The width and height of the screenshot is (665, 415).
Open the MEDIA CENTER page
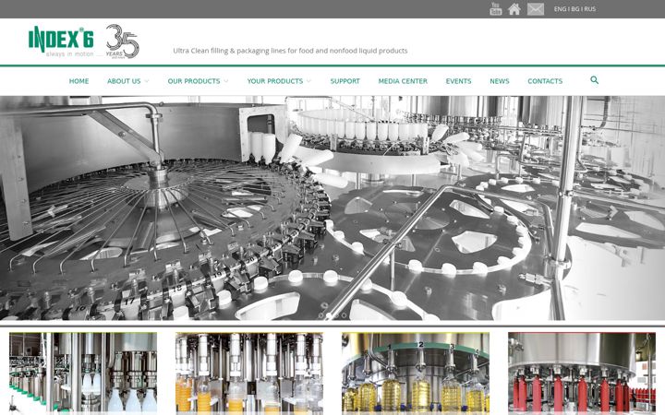click(x=403, y=81)
